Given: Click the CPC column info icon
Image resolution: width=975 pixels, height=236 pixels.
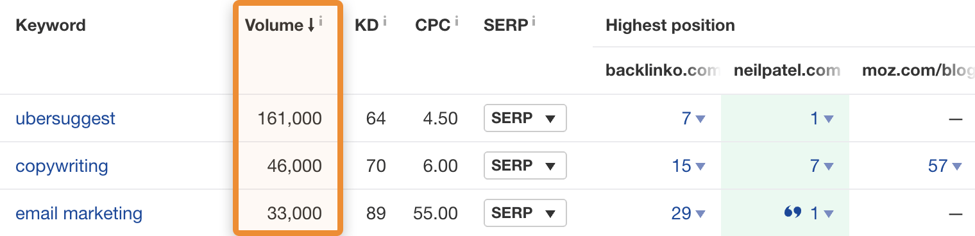Looking at the screenshot, I should pyautogui.click(x=457, y=21).
